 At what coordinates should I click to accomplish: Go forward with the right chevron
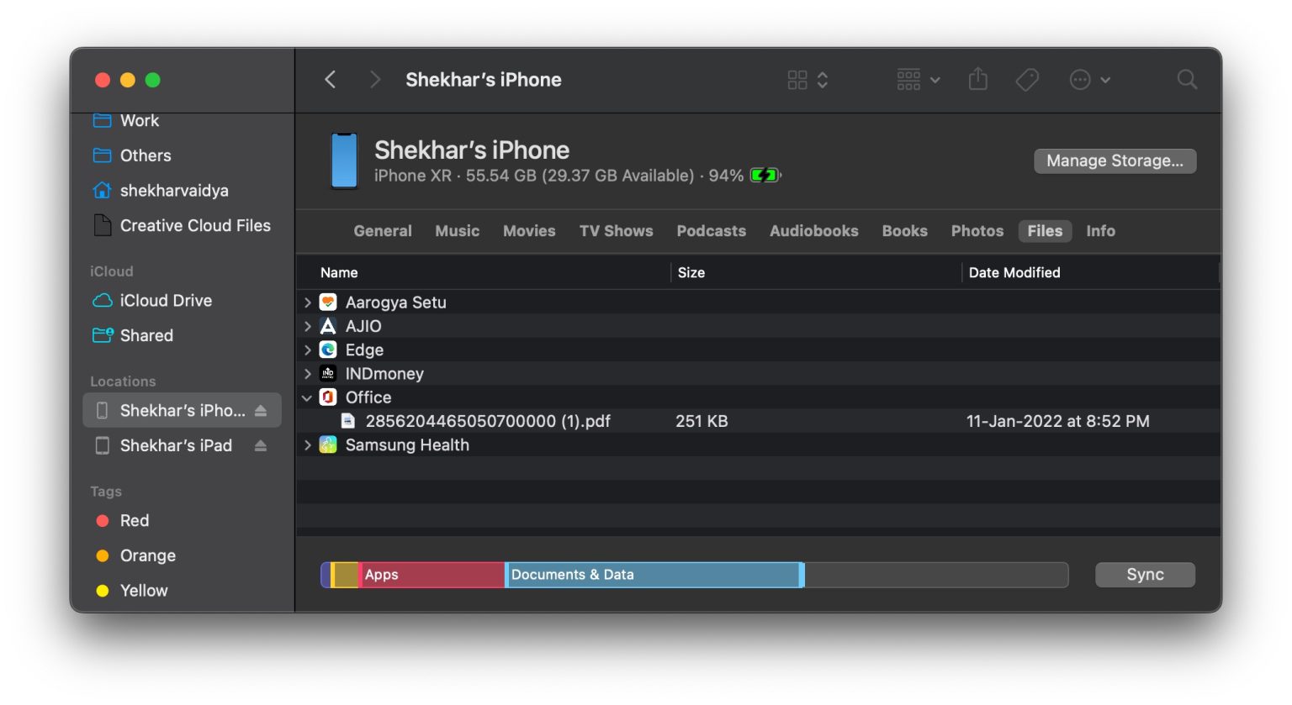pos(375,80)
